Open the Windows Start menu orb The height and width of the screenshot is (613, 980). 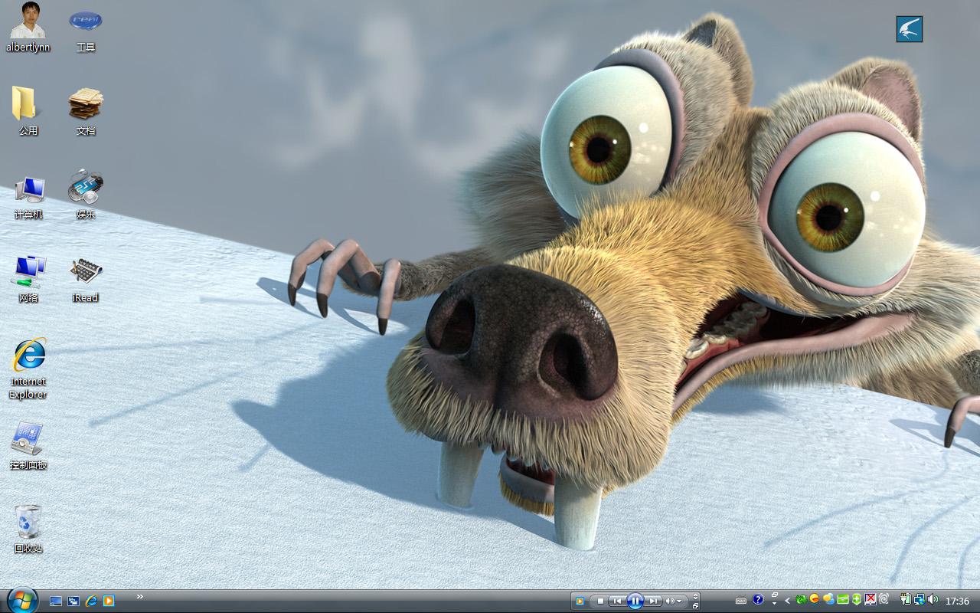point(21,600)
